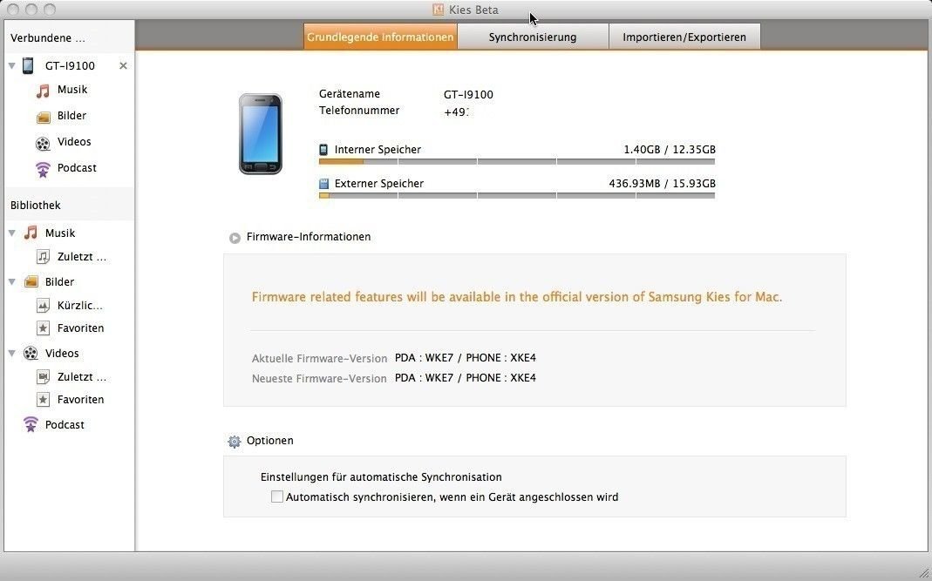The image size is (932, 581).
Task: Click the large phone device image
Action: (x=261, y=133)
